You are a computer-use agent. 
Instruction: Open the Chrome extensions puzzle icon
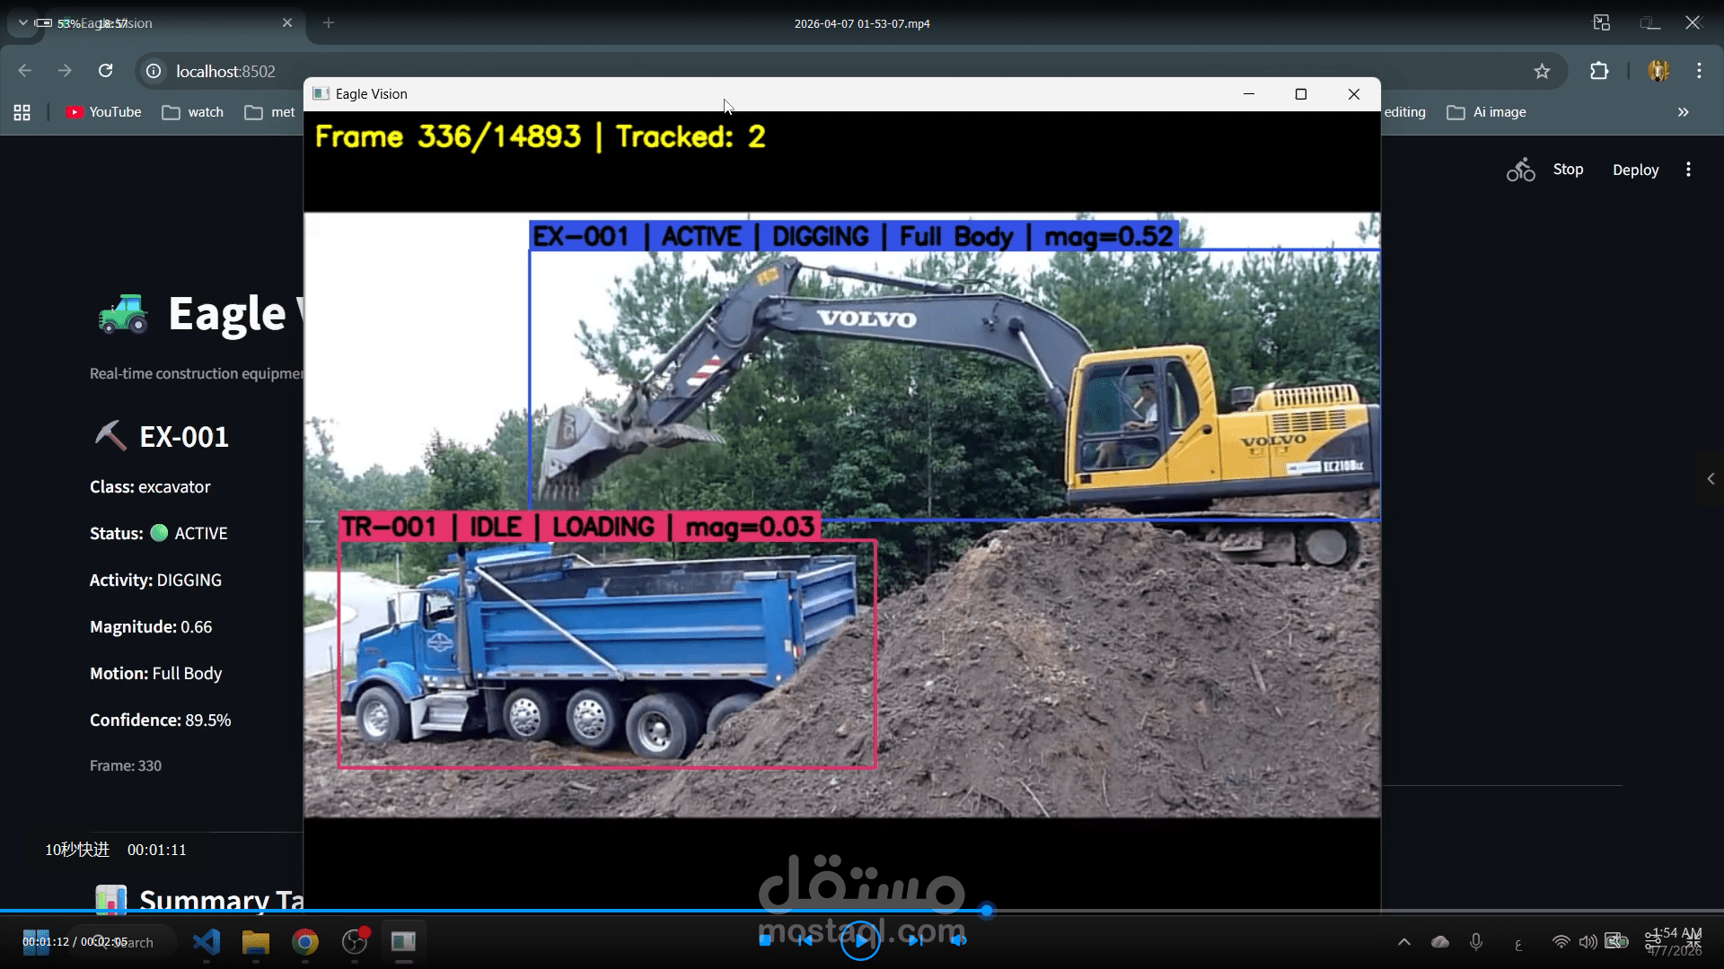[x=1599, y=71]
